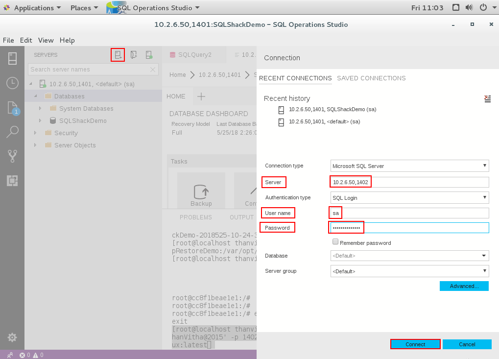Open the Server group dropdown
This screenshot has height=359, width=499.
point(409,271)
